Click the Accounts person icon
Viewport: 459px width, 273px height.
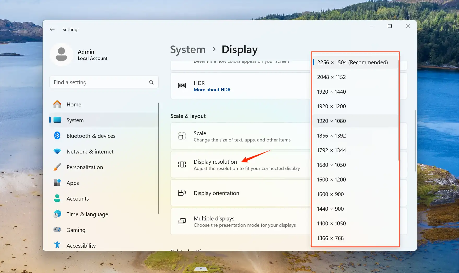point(57,198)
